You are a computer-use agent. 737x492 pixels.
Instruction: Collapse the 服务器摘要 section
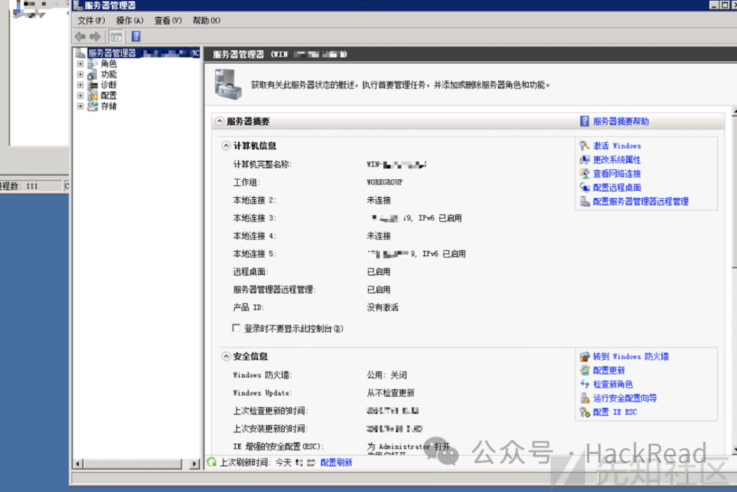point(220,121)
